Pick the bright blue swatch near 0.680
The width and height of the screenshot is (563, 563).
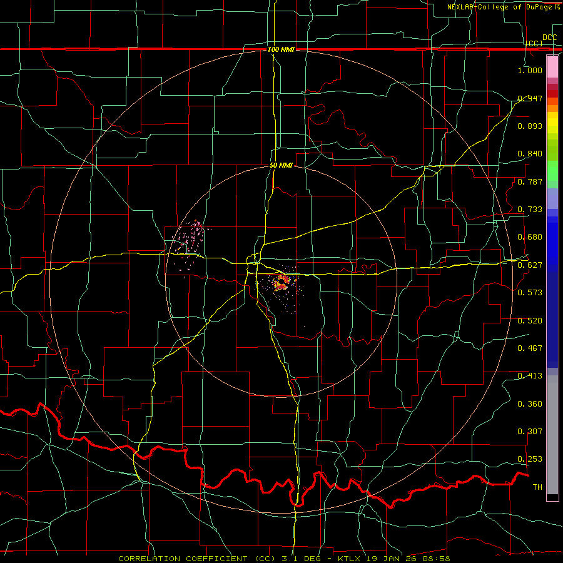tap(552, 244)
